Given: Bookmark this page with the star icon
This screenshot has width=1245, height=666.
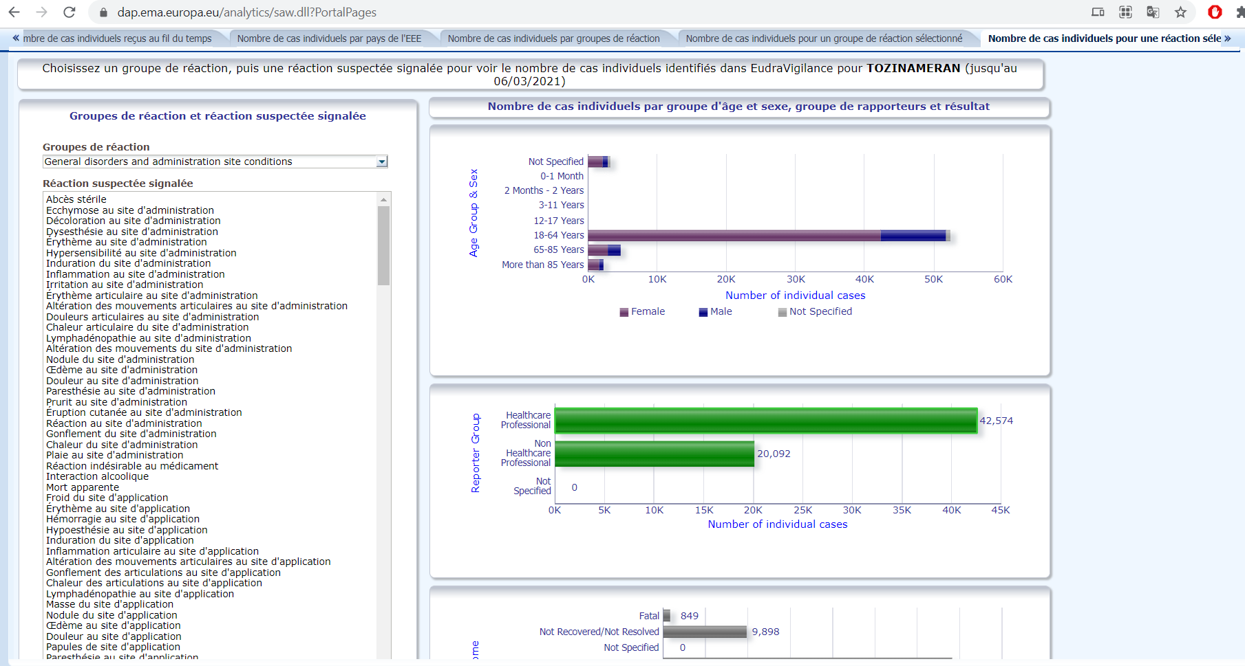Looking at the screenshot, I should 1181,12.
